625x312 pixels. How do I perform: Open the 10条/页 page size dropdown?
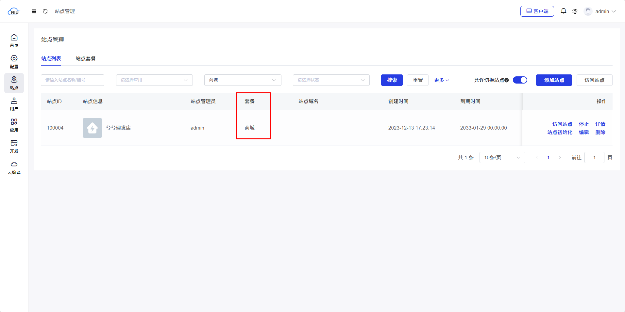tap(502, 158)
